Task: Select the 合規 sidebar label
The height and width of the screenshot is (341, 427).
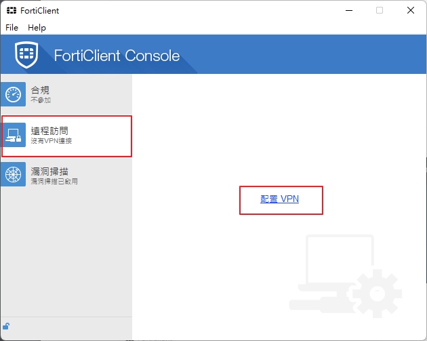Action: (x=40, y=90)
